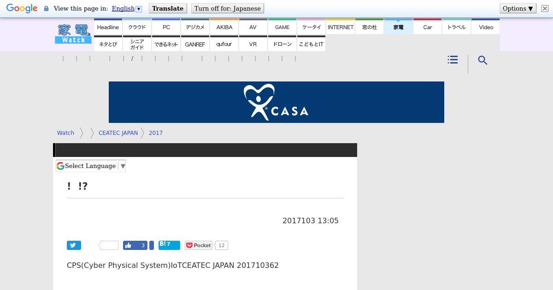Open the ネタとぴ tab
553x290 pixels.
(108, 44)
